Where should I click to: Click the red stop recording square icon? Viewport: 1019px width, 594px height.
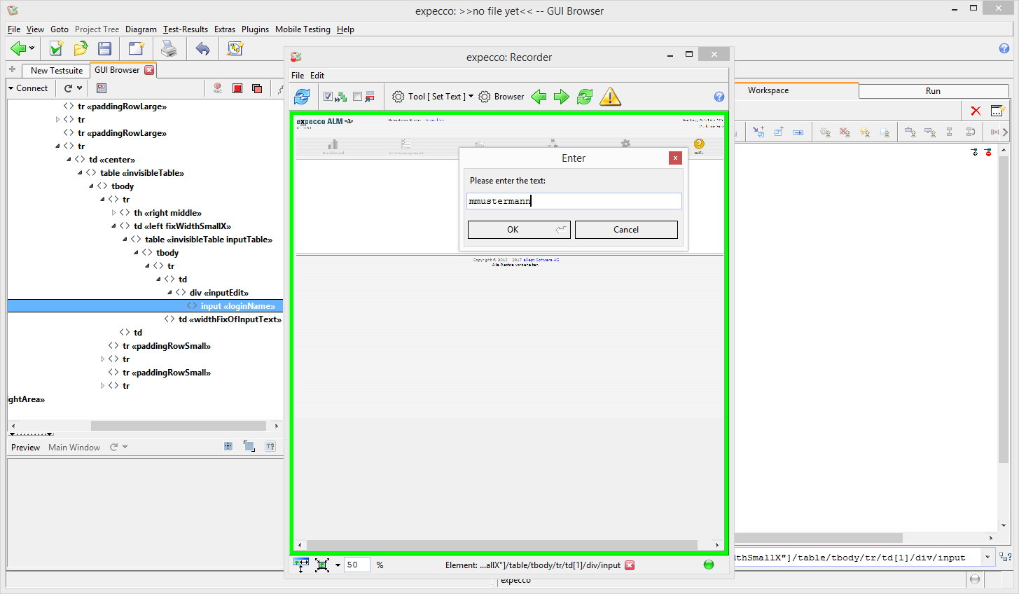click(x=237, y=88)
